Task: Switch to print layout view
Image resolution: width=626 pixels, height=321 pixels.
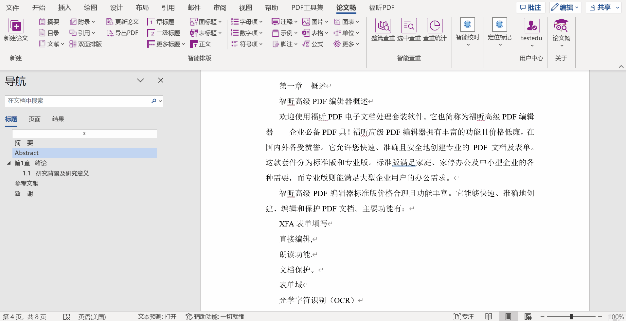Action: coord(508,317)
